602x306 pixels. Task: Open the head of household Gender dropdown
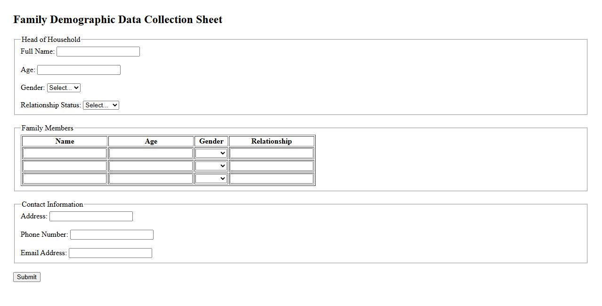point(64,88)
